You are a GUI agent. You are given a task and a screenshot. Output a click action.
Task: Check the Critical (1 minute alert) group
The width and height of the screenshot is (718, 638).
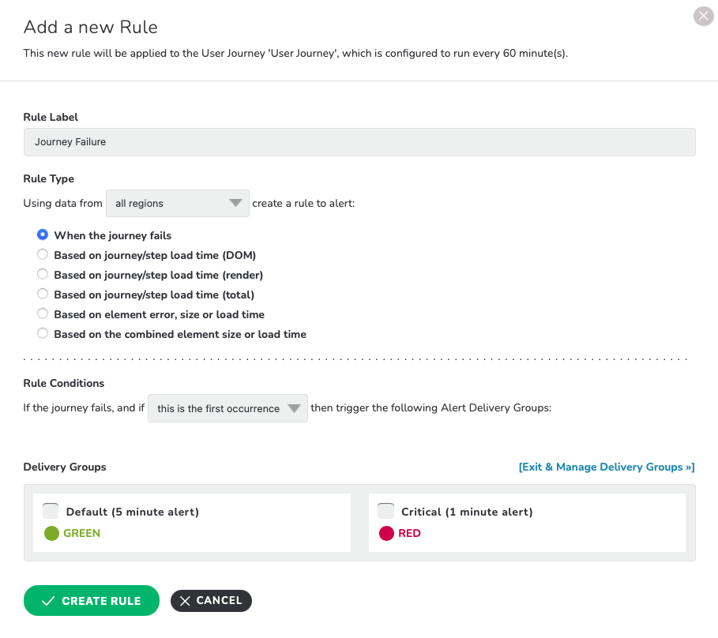385,511
